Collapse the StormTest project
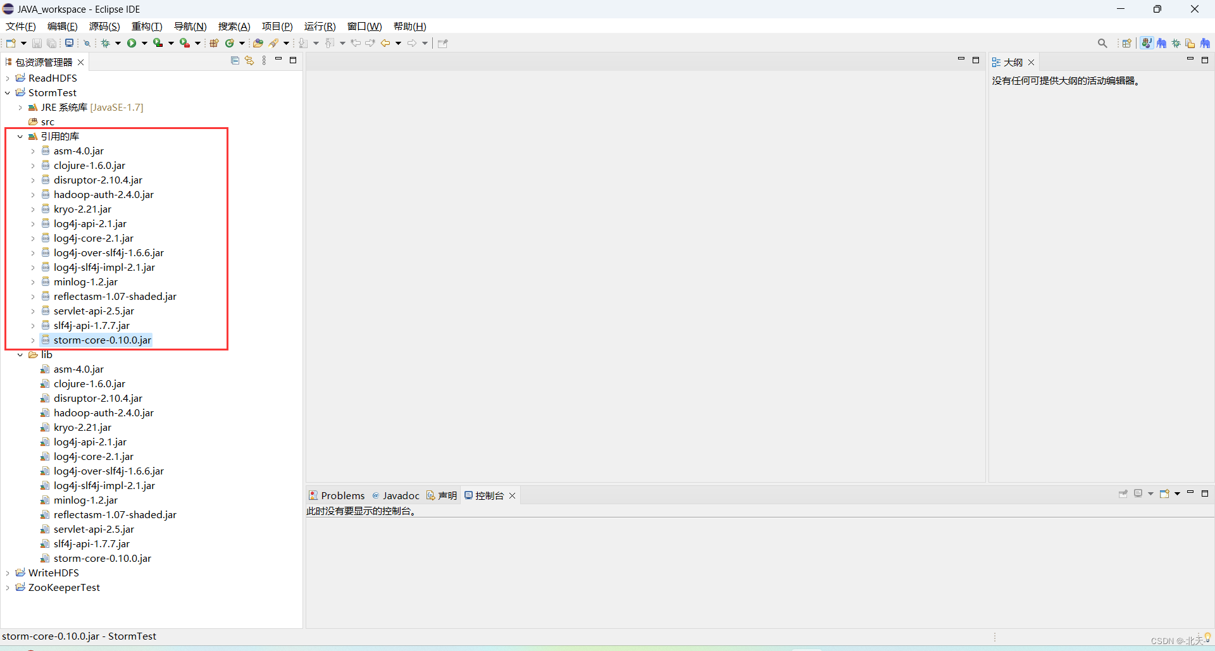The width and height of the screenshot is (1215, 651). point(8,93)
